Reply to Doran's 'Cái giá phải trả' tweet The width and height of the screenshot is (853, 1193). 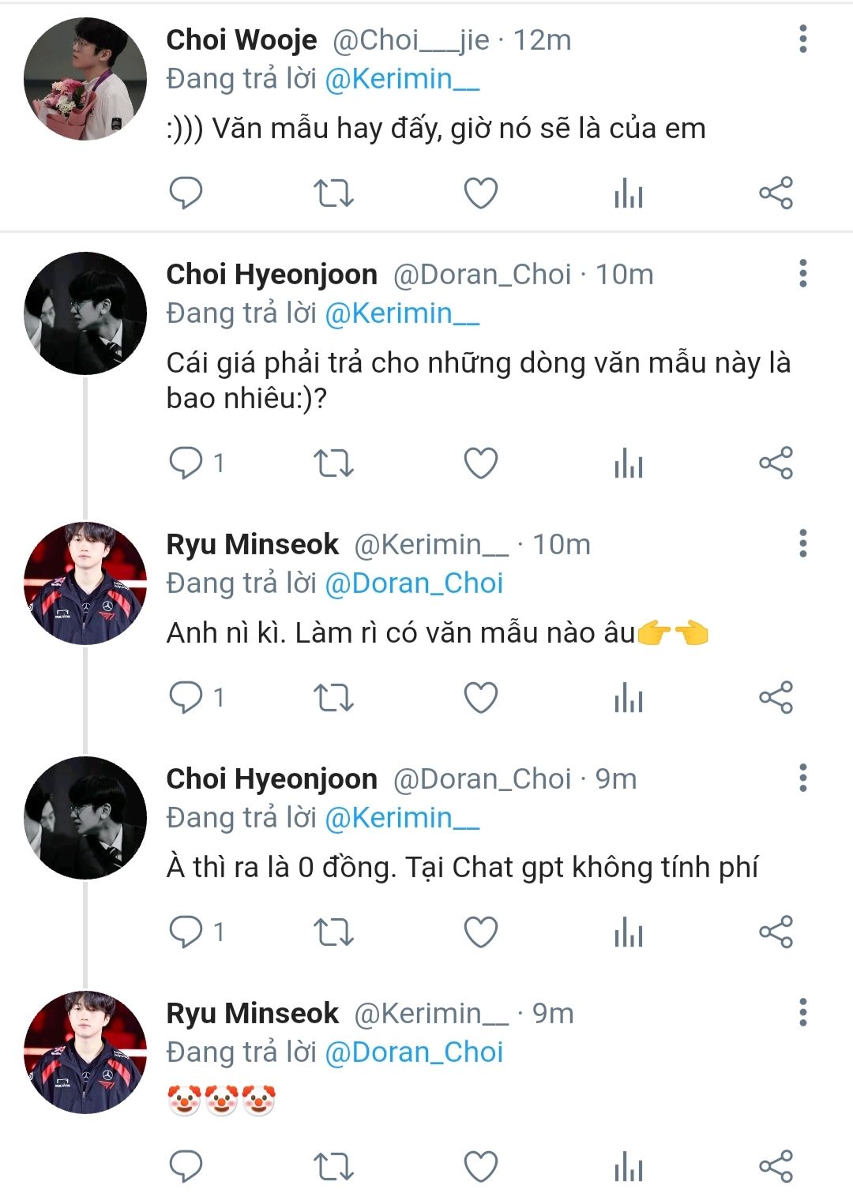coord(186,463)
